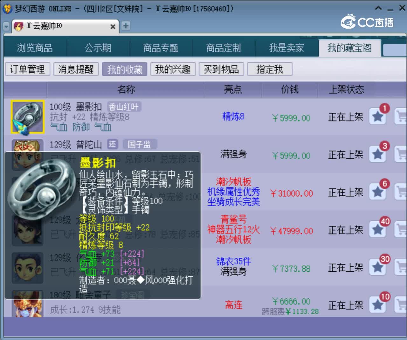Sort by the 名称 column header
Image resolution: width=407 pixels, height=340 pixels.
[x=126, y=89]
